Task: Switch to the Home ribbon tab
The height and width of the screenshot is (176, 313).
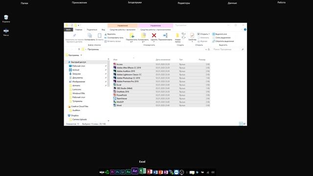Action: pyautogui.click(x=79, y=29)
